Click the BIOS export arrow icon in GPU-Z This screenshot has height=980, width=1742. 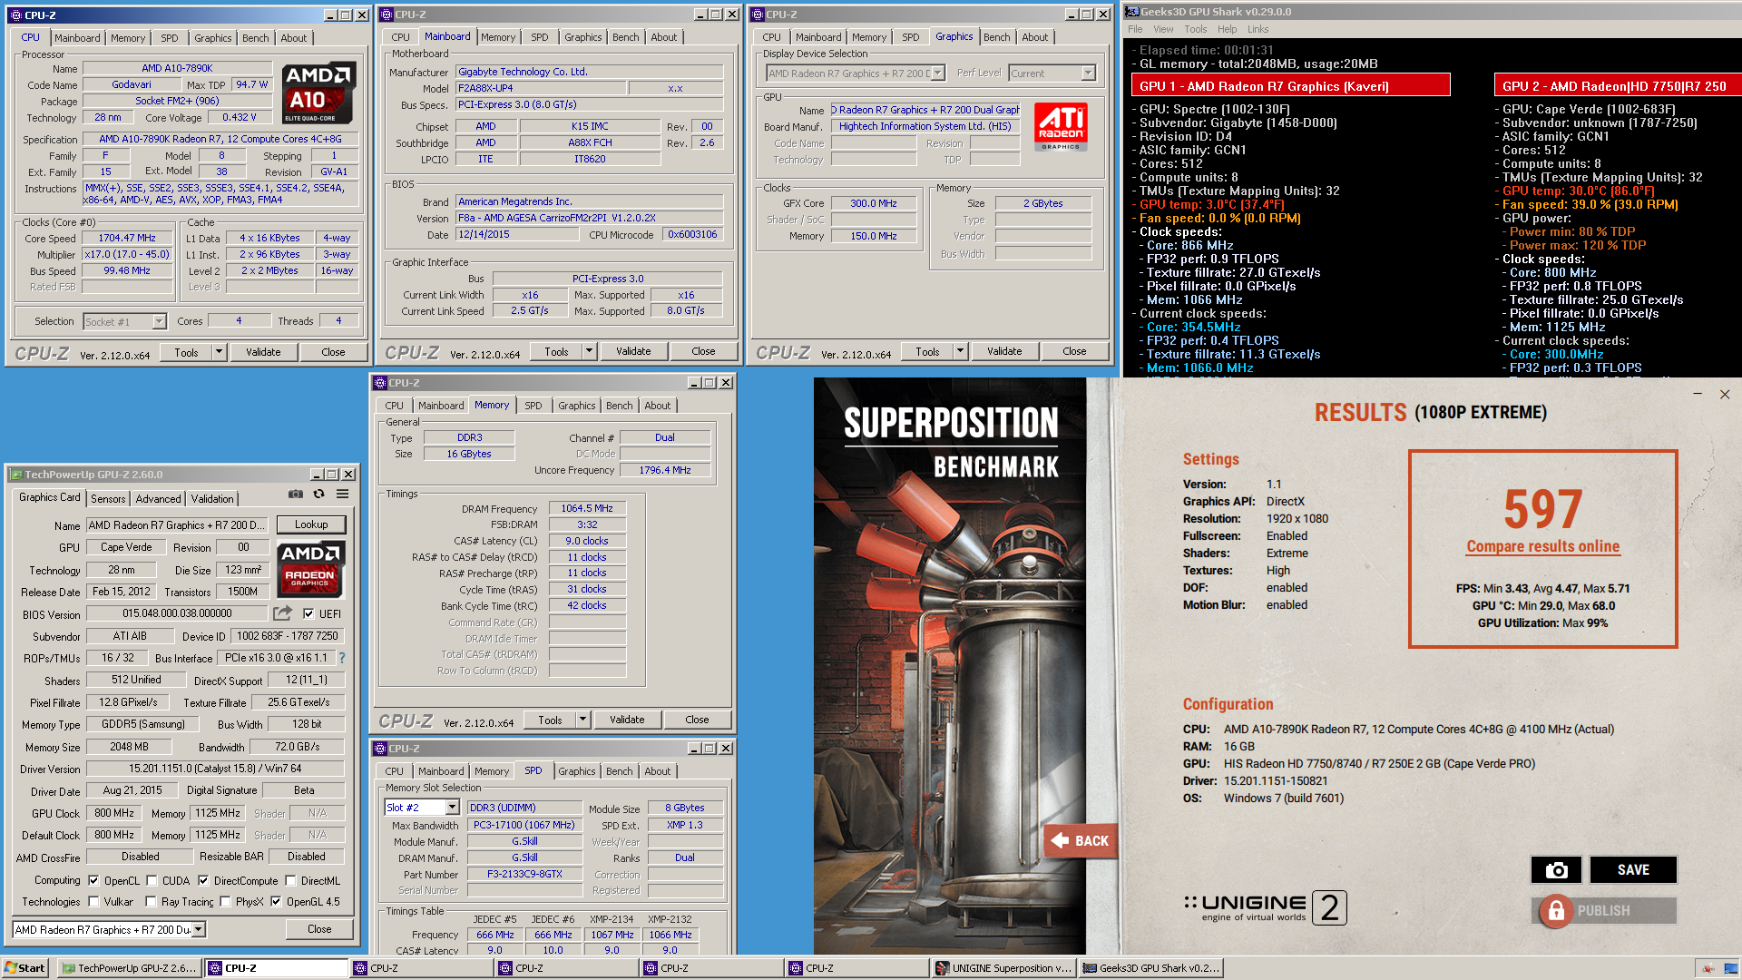tap(283, 613)
